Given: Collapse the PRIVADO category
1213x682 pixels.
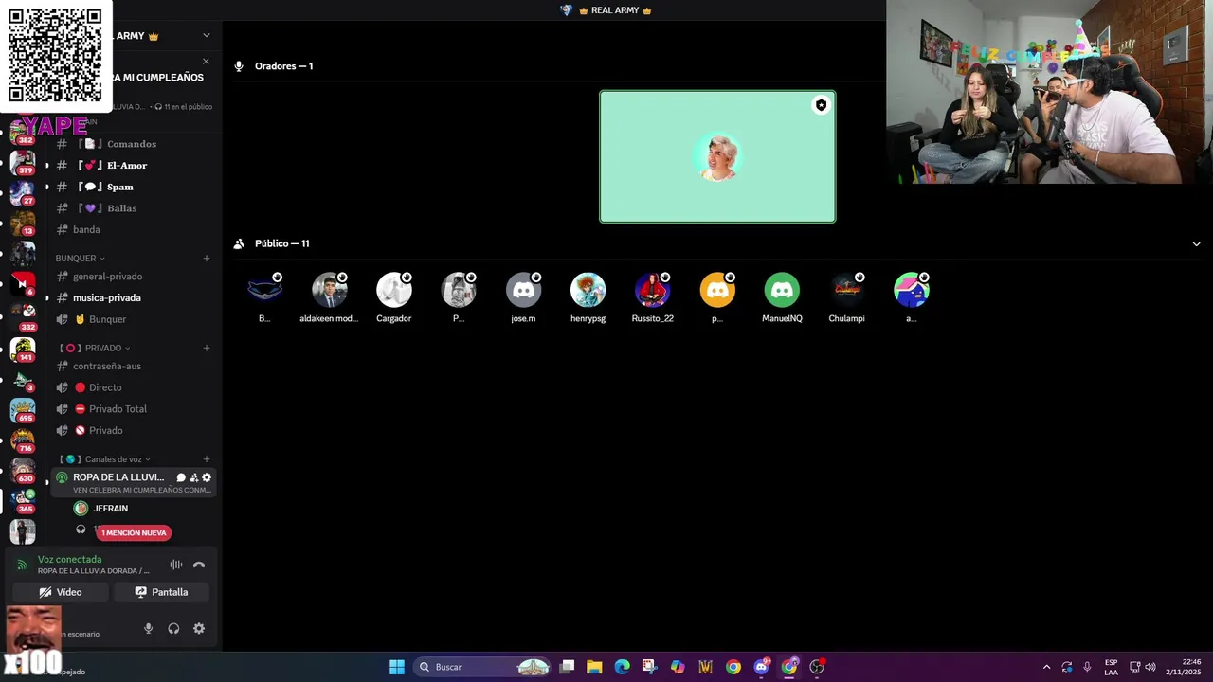Looking at the screenshot, I should pos(95,348).
